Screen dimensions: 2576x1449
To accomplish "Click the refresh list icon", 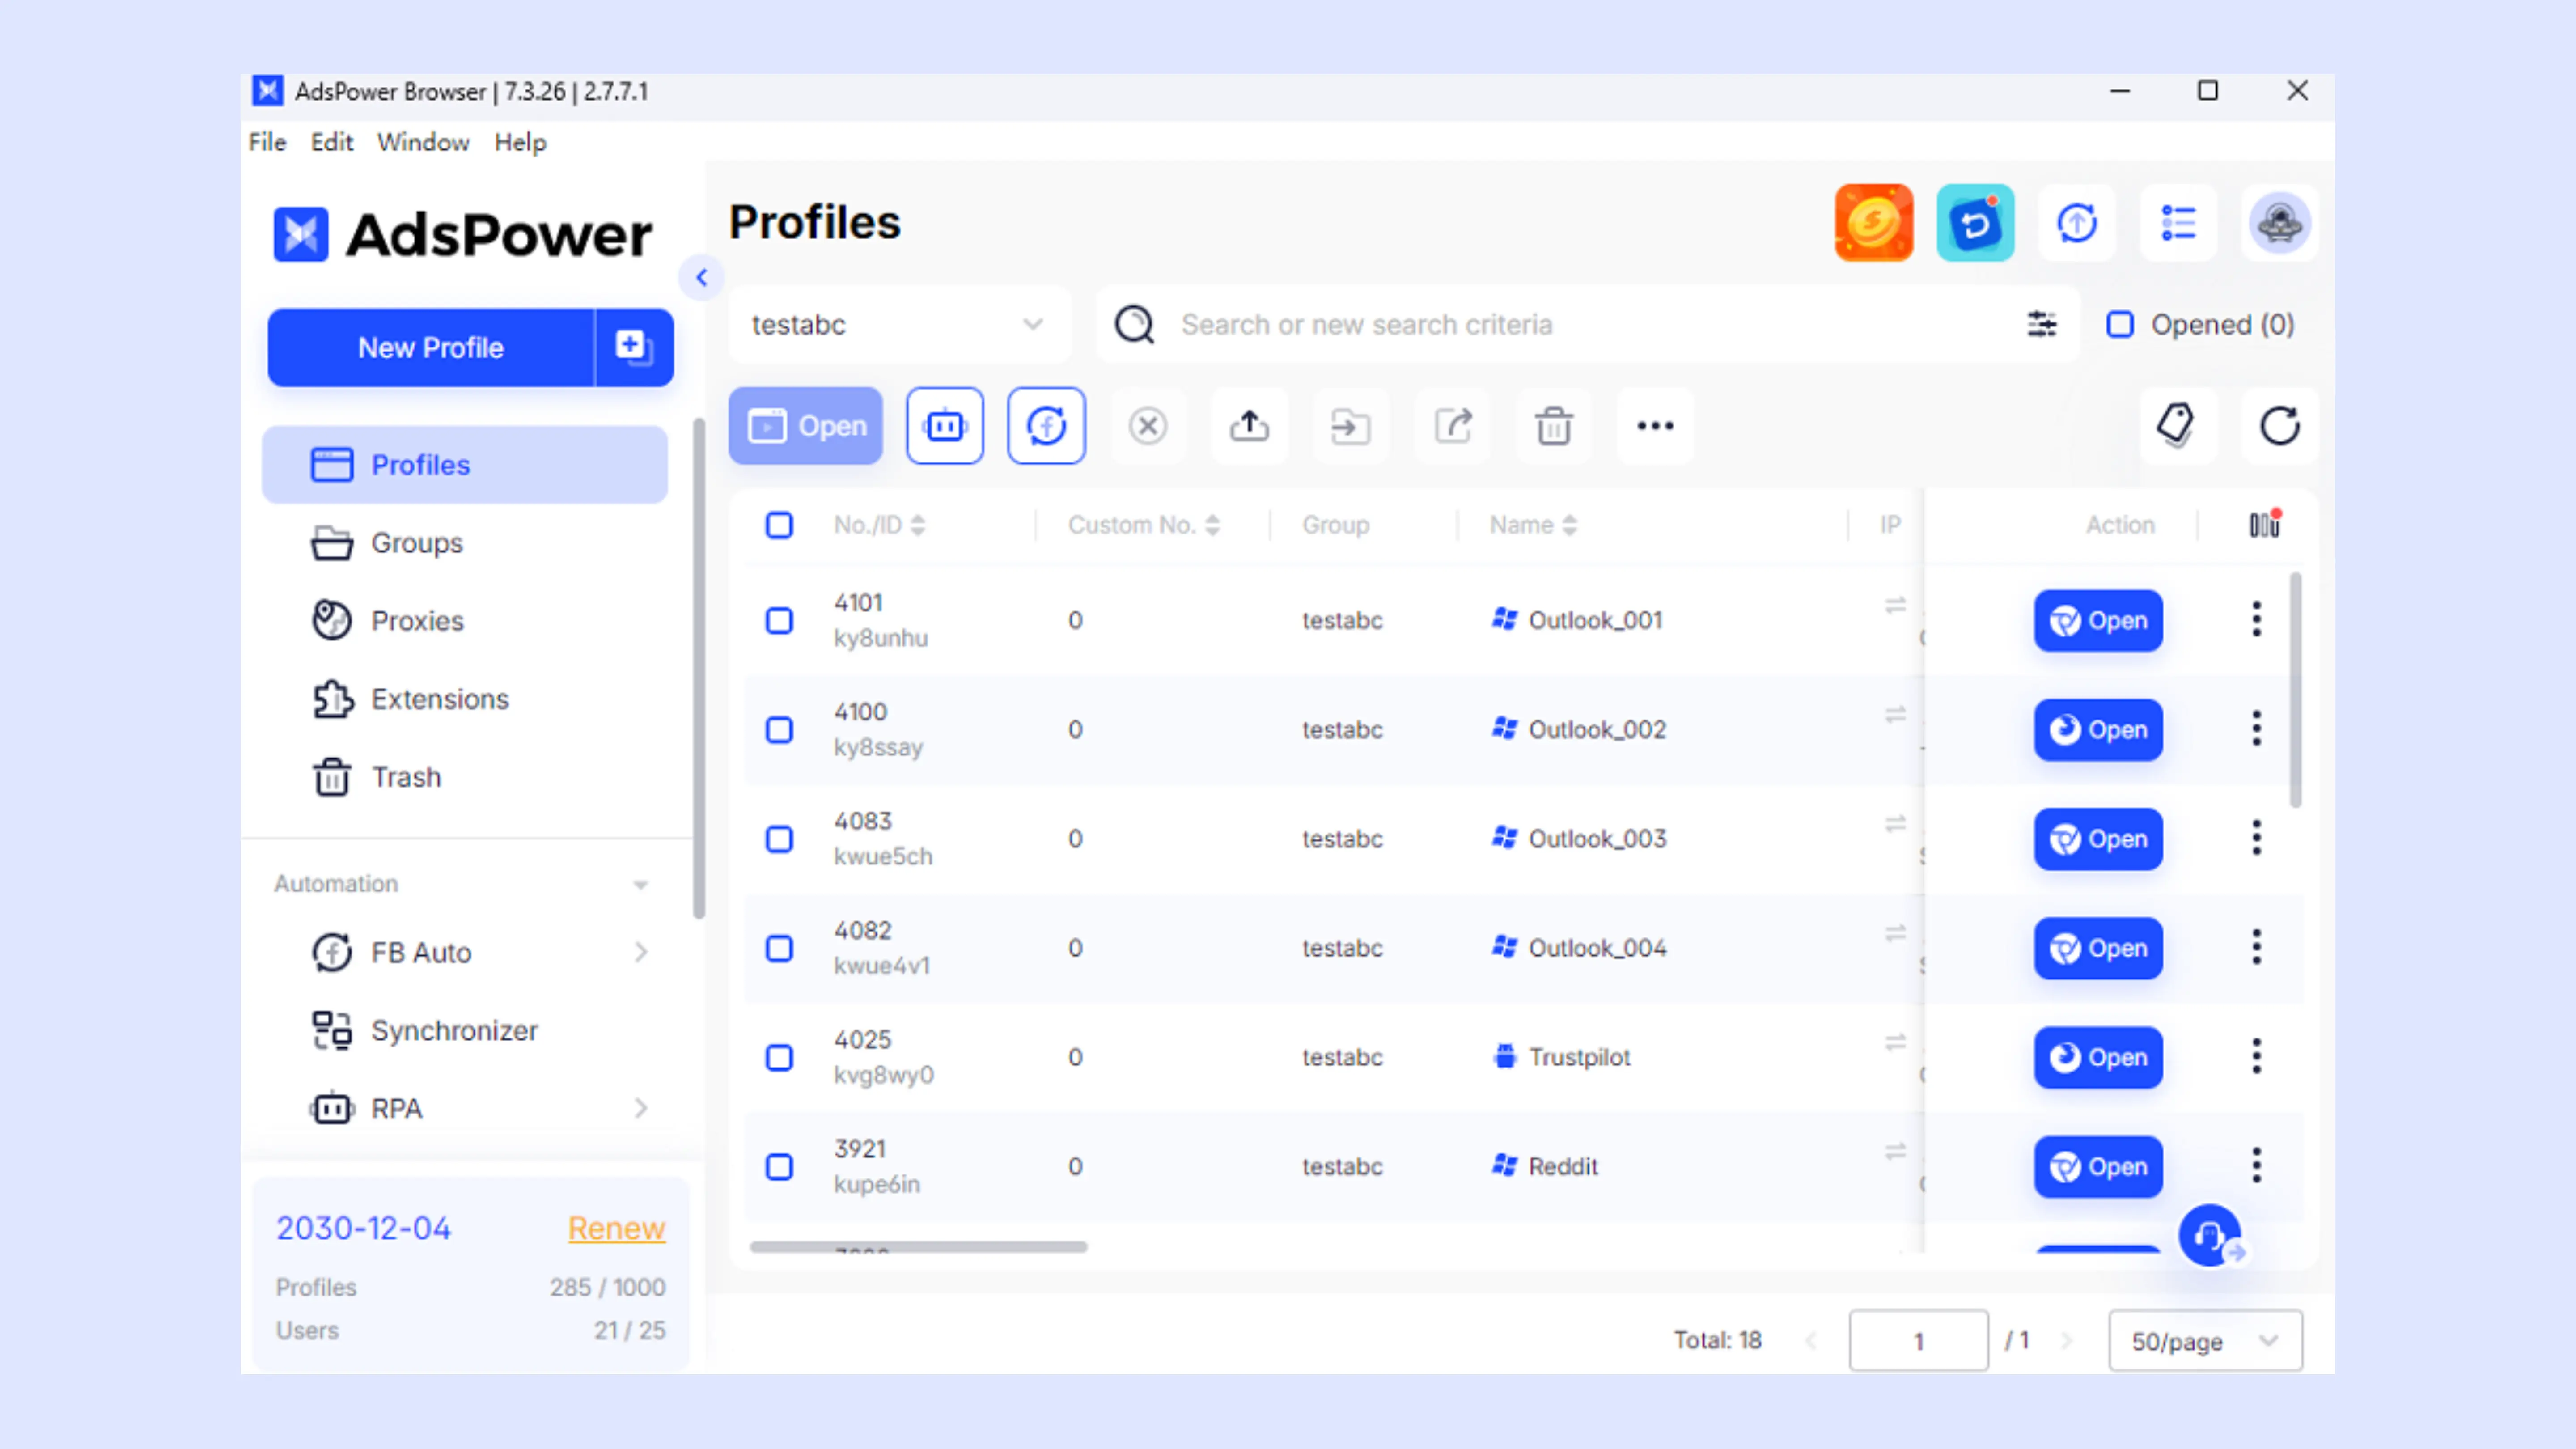I will (2279, 426).
